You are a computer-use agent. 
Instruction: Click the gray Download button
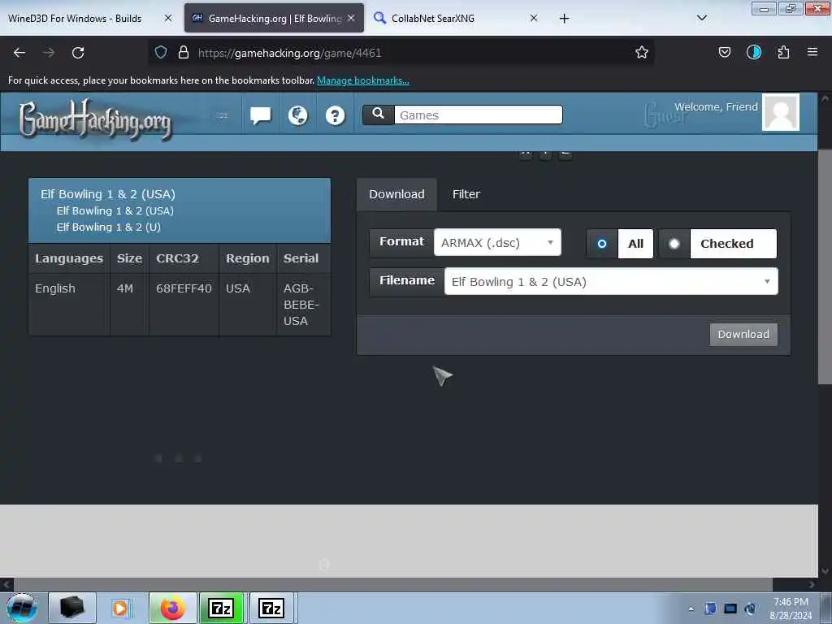743,334
